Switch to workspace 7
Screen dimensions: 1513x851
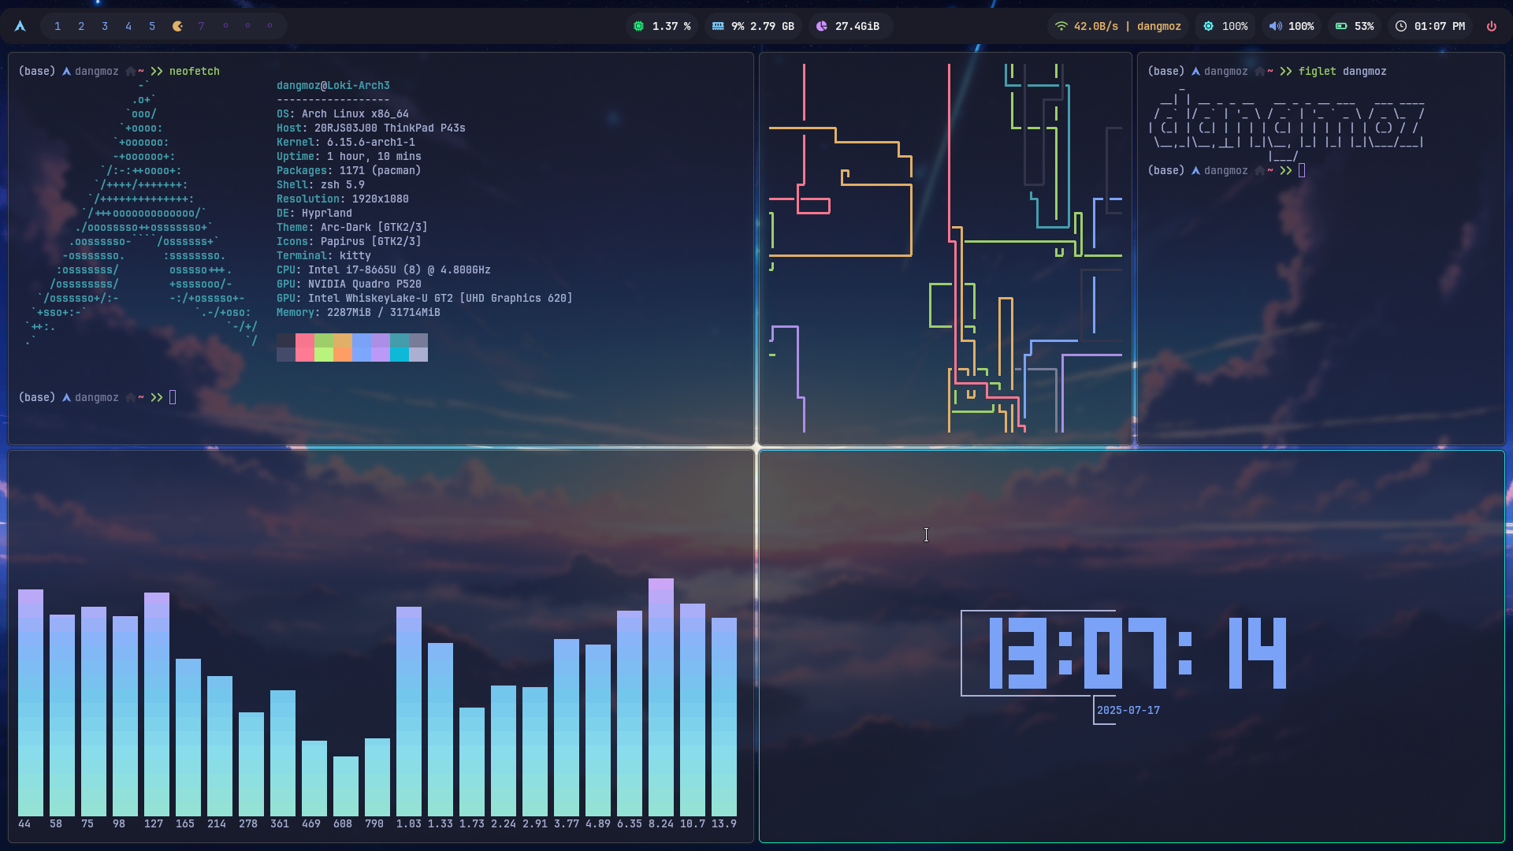201,26
